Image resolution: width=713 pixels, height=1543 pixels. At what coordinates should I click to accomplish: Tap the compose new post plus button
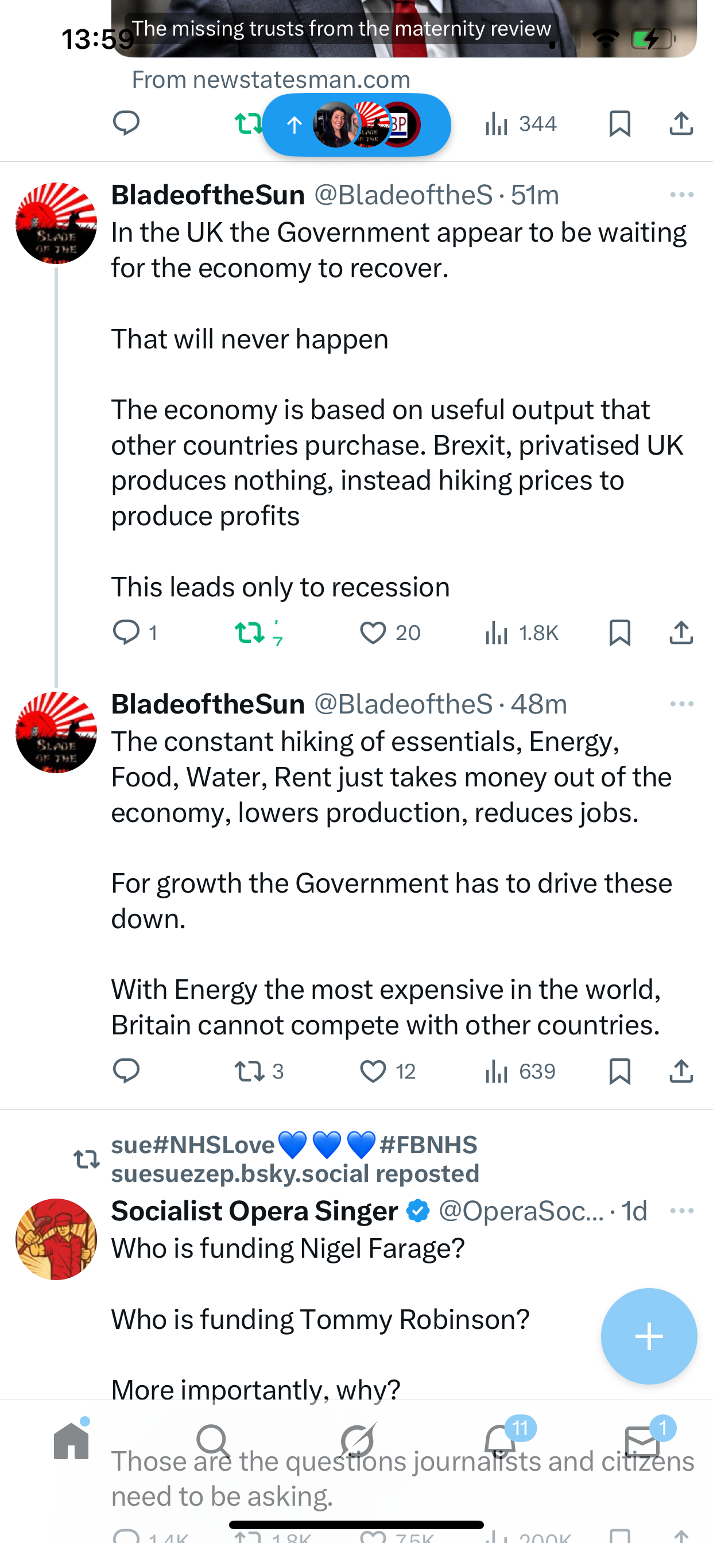pyautogui.click(x=649, y=1336)
